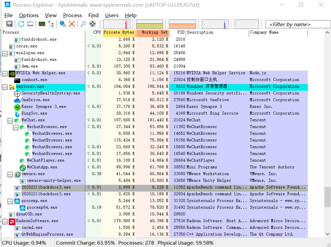
Task: Open the Find menu
Action: click(x=93, y=15)
